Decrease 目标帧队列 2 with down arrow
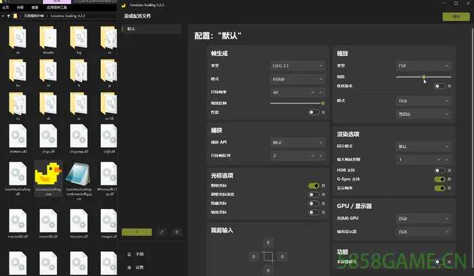This screenshot has width=474, height=276. coord(321,156)
